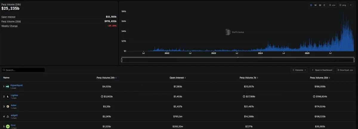Click Grvt's $7,171b 7d volume cell
358x129 pixels.
(x=249, y=127)
